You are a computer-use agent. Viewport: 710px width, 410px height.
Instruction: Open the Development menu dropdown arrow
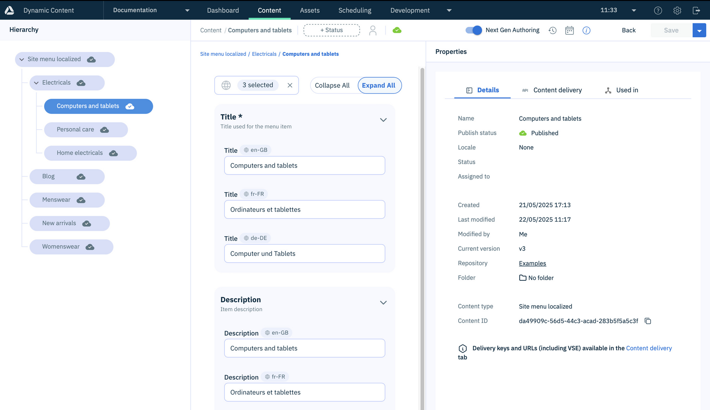pos(449,11)
